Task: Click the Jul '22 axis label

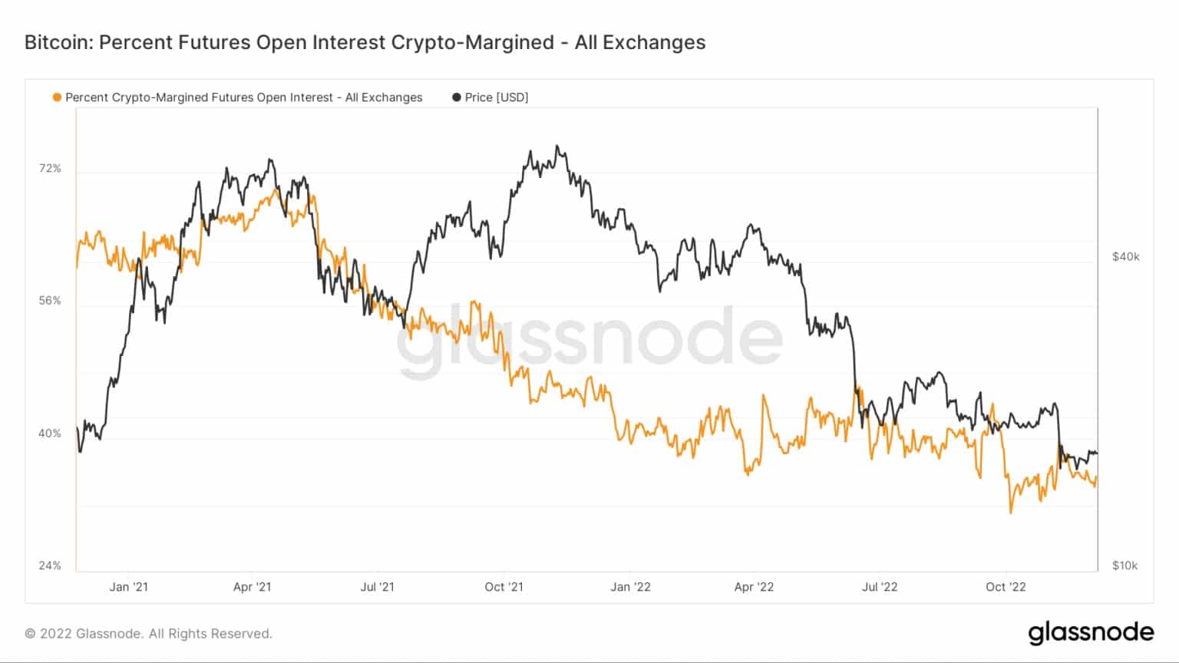Action: [880, 587]
